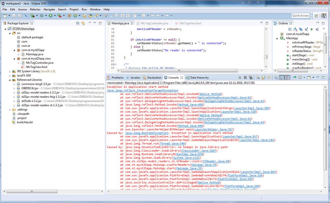Expand the JRE System Library node
The height and width of the screenshot is (203, 330).
point(10,71)
